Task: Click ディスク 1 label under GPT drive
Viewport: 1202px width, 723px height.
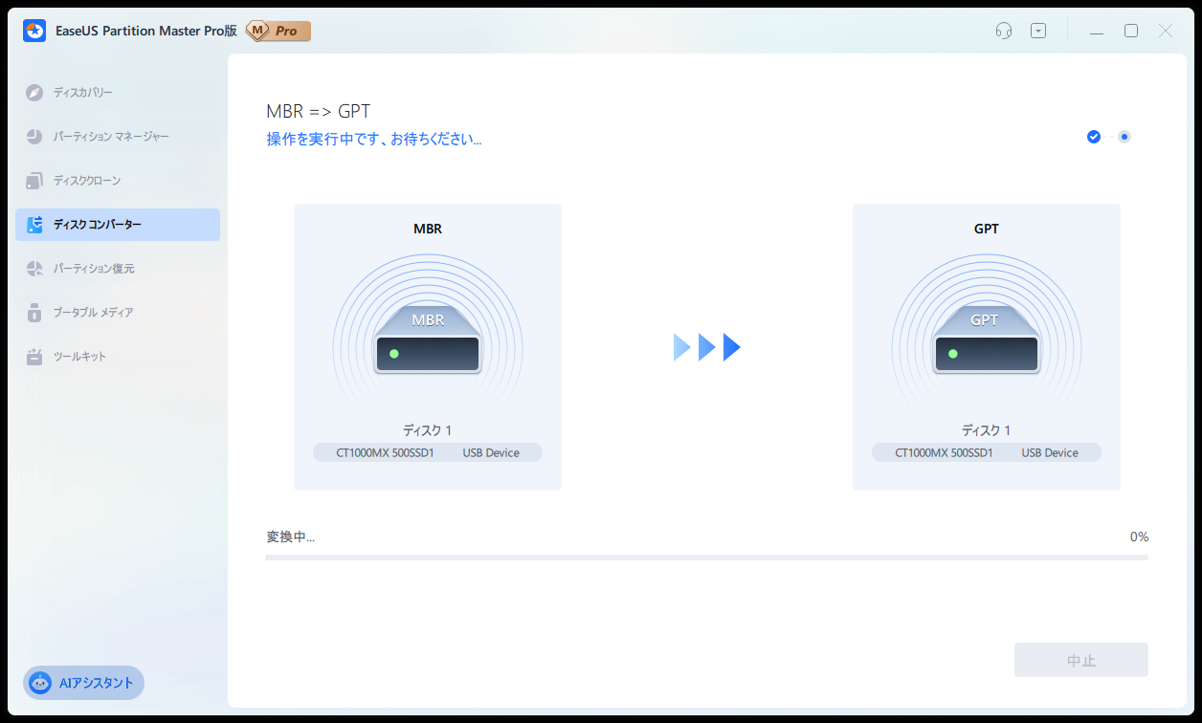Action: (x=986, y=430)
